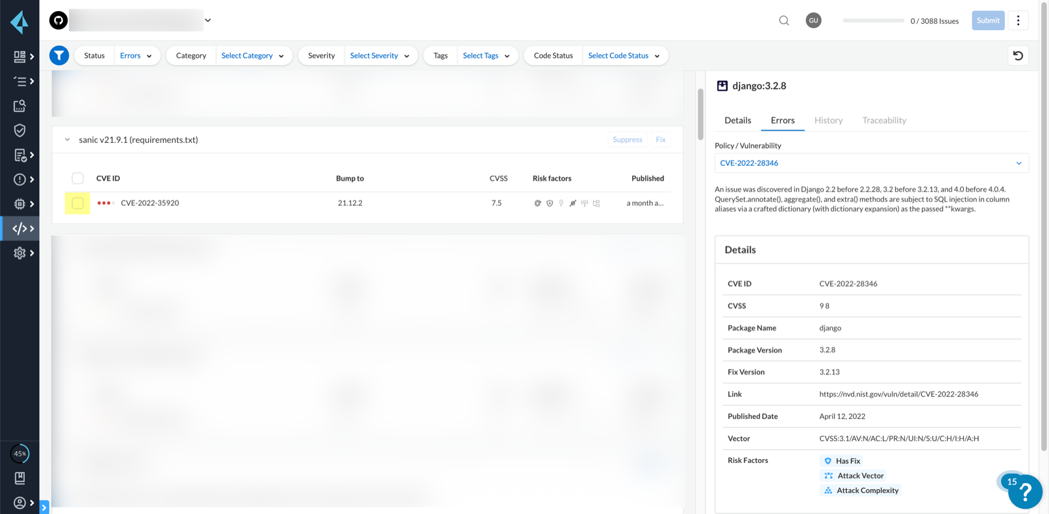Viewport: 1049px width, 514px height.
Task: Click the 'a month a...' published cell
Action: pos(645,203)
